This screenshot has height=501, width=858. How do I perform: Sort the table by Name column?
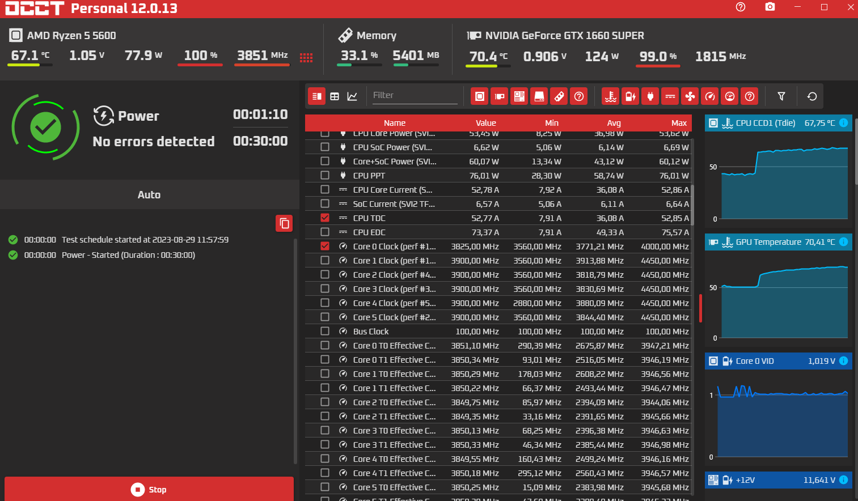395,123
